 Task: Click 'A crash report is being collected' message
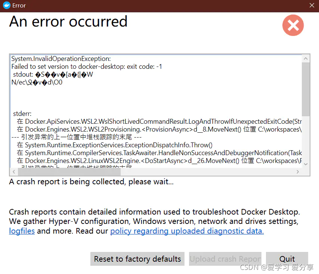92,182
